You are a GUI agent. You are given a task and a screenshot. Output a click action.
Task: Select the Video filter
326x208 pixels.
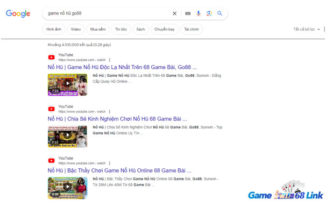76,30
